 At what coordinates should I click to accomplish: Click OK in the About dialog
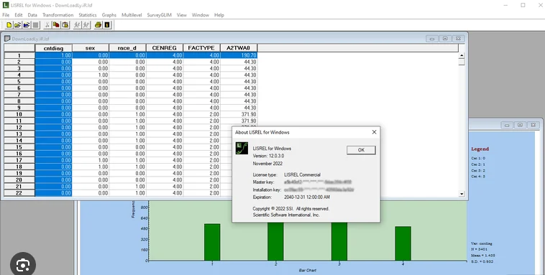pyautogui.click(x=361, y=150)
